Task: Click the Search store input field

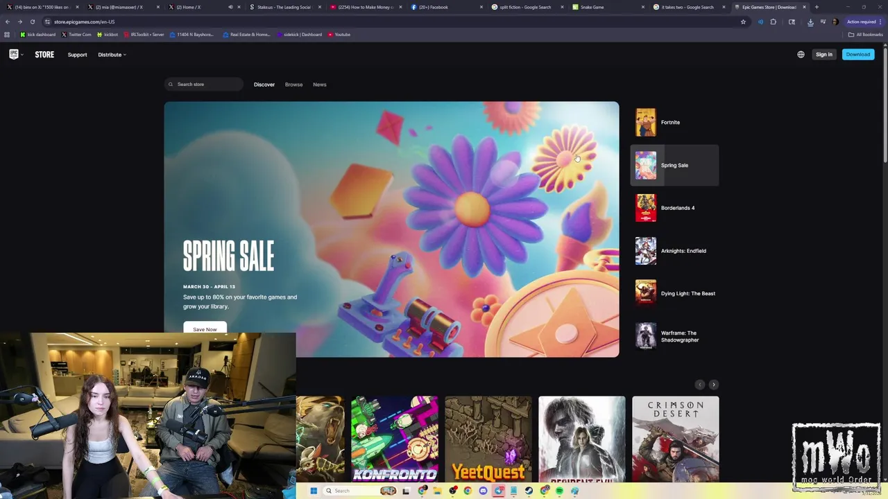Action: click(204, 85)
